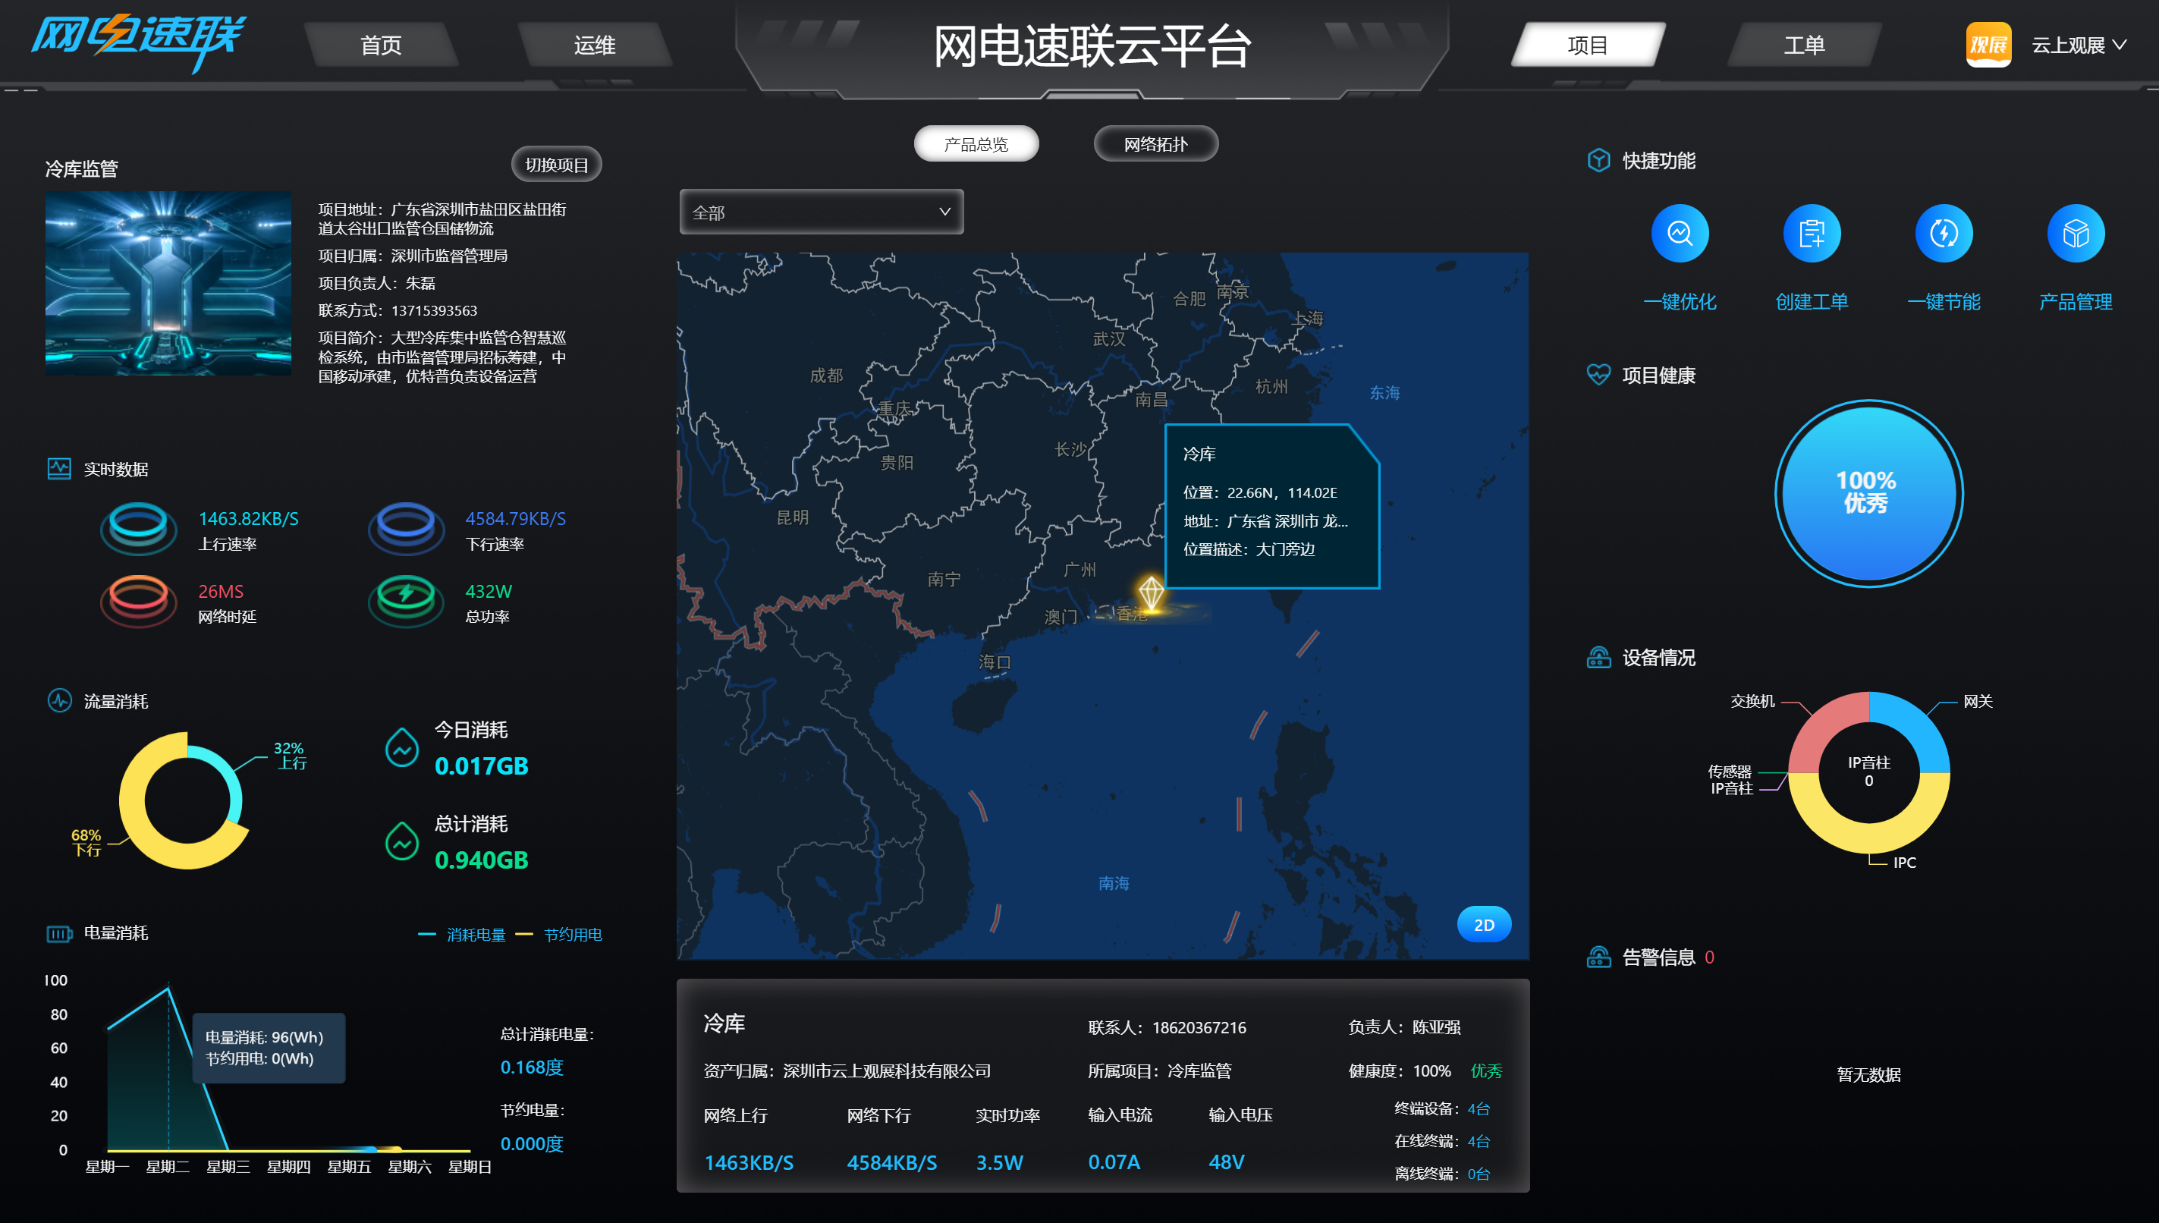2159x1223 pixels.
Task: Click the 一键节能 energy saving icon
Action: 1944,234
